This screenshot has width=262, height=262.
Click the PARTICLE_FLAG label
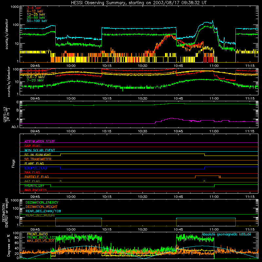click(x=37, y=177)
